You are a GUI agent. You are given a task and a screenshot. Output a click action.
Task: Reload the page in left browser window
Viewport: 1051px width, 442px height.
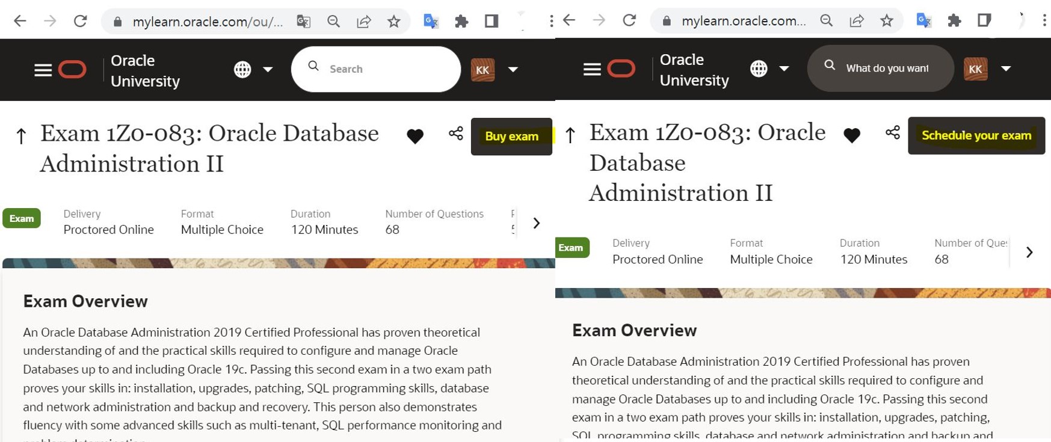pos(80,22)
